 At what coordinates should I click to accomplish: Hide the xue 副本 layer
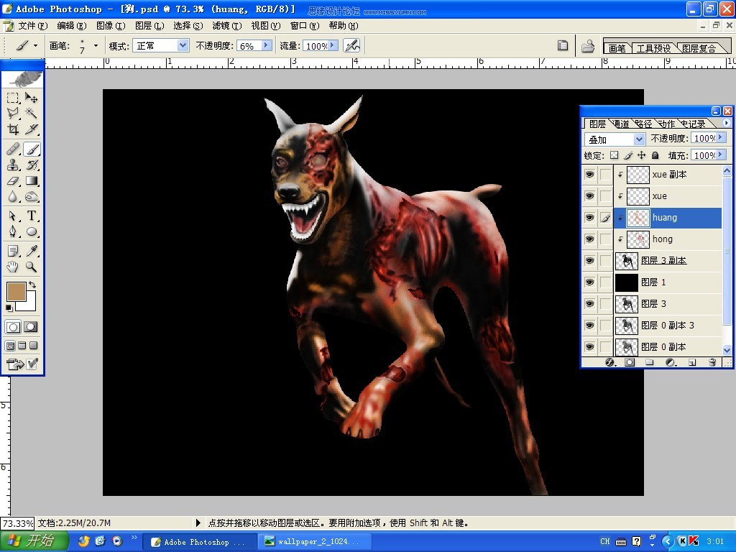(x=589, y=175)
